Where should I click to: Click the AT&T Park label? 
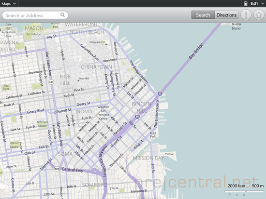click(x=153, y=135)
